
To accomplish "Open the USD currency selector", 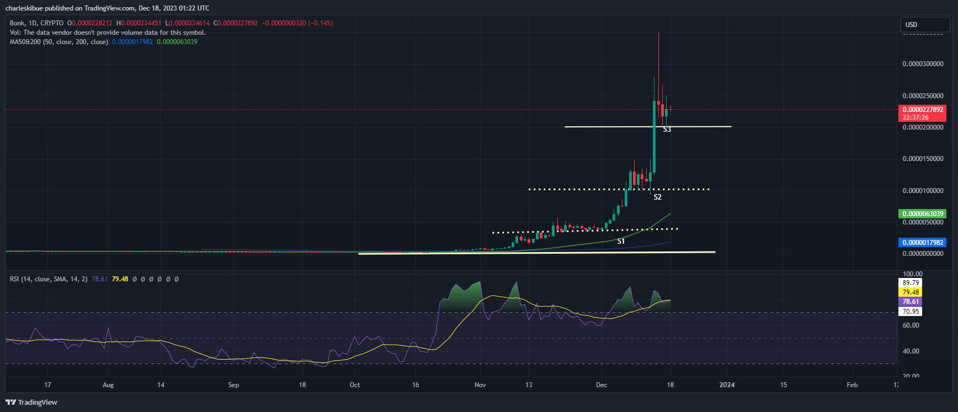I will [925, 25].
